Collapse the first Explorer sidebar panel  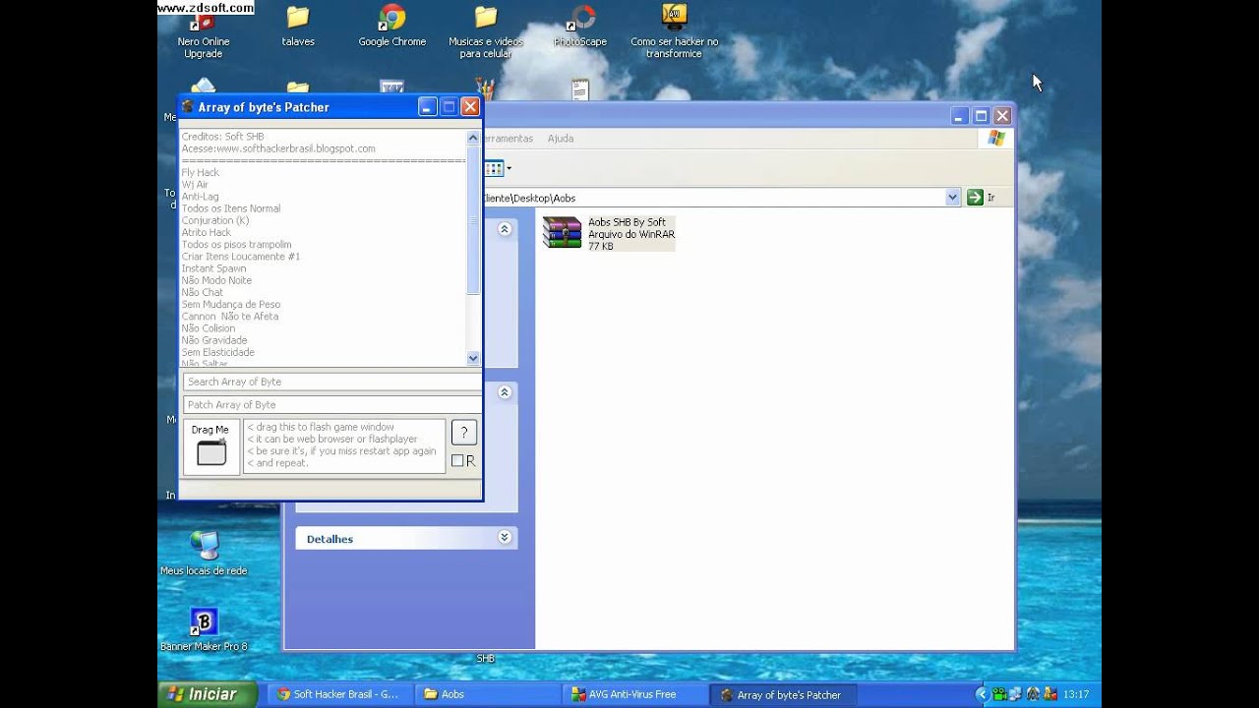coord(505,229)
